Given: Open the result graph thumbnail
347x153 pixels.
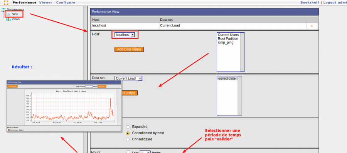Looking at the screenshot, I should coord(64,106).
